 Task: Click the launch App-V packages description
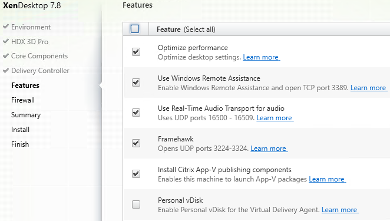point(232,179)
